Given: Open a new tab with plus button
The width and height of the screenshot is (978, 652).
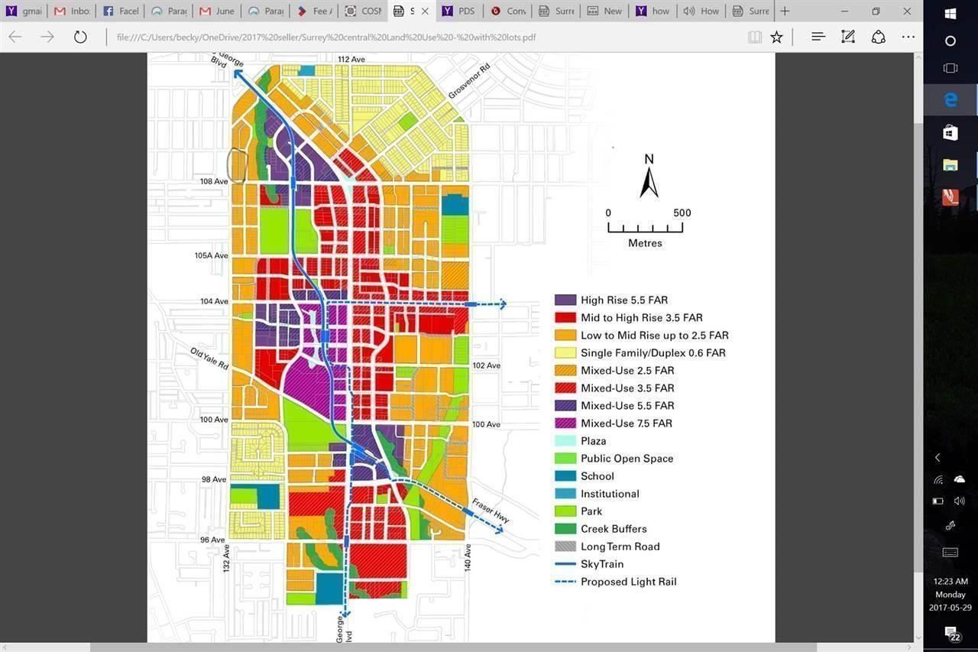Looking at the screenshot, I should click(785, 11).
